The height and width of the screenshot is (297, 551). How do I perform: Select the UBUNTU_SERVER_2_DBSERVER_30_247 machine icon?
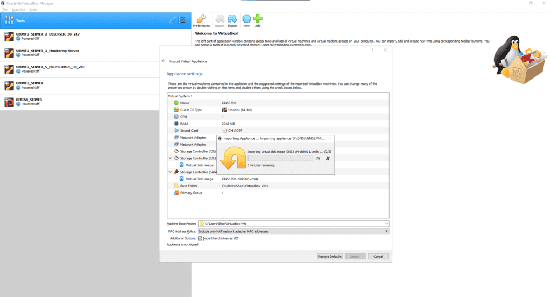(x=9, y=37)
